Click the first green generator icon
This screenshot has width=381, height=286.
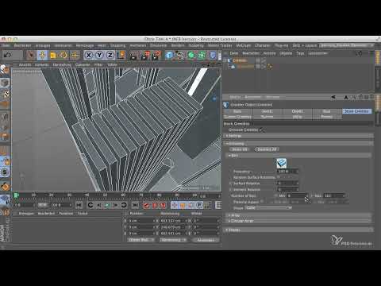coord(191,56)
